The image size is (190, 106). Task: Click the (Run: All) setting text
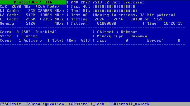(78, 41)
